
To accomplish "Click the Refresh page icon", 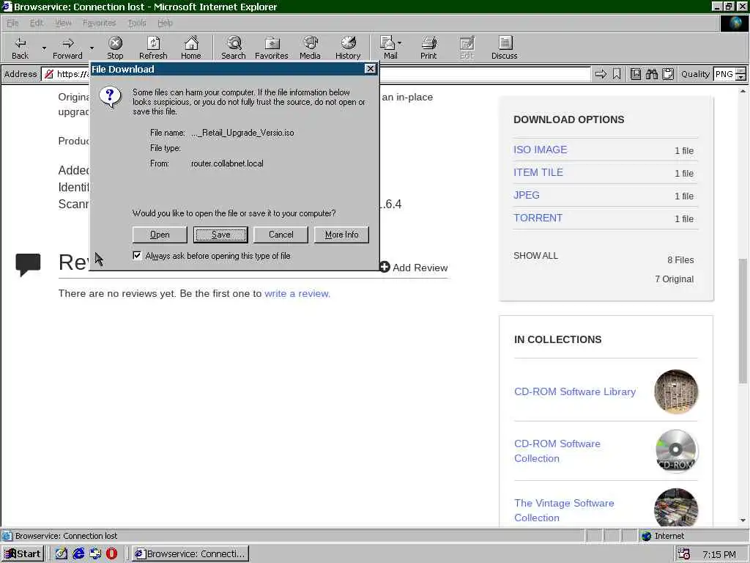I will pyautogui.click(x=153, y=48).
